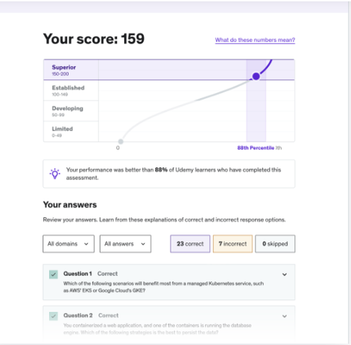The height and width of the screenshot is (345, 351).
Task: Select the Established 100-149 level row
Action: pos(71,91)
